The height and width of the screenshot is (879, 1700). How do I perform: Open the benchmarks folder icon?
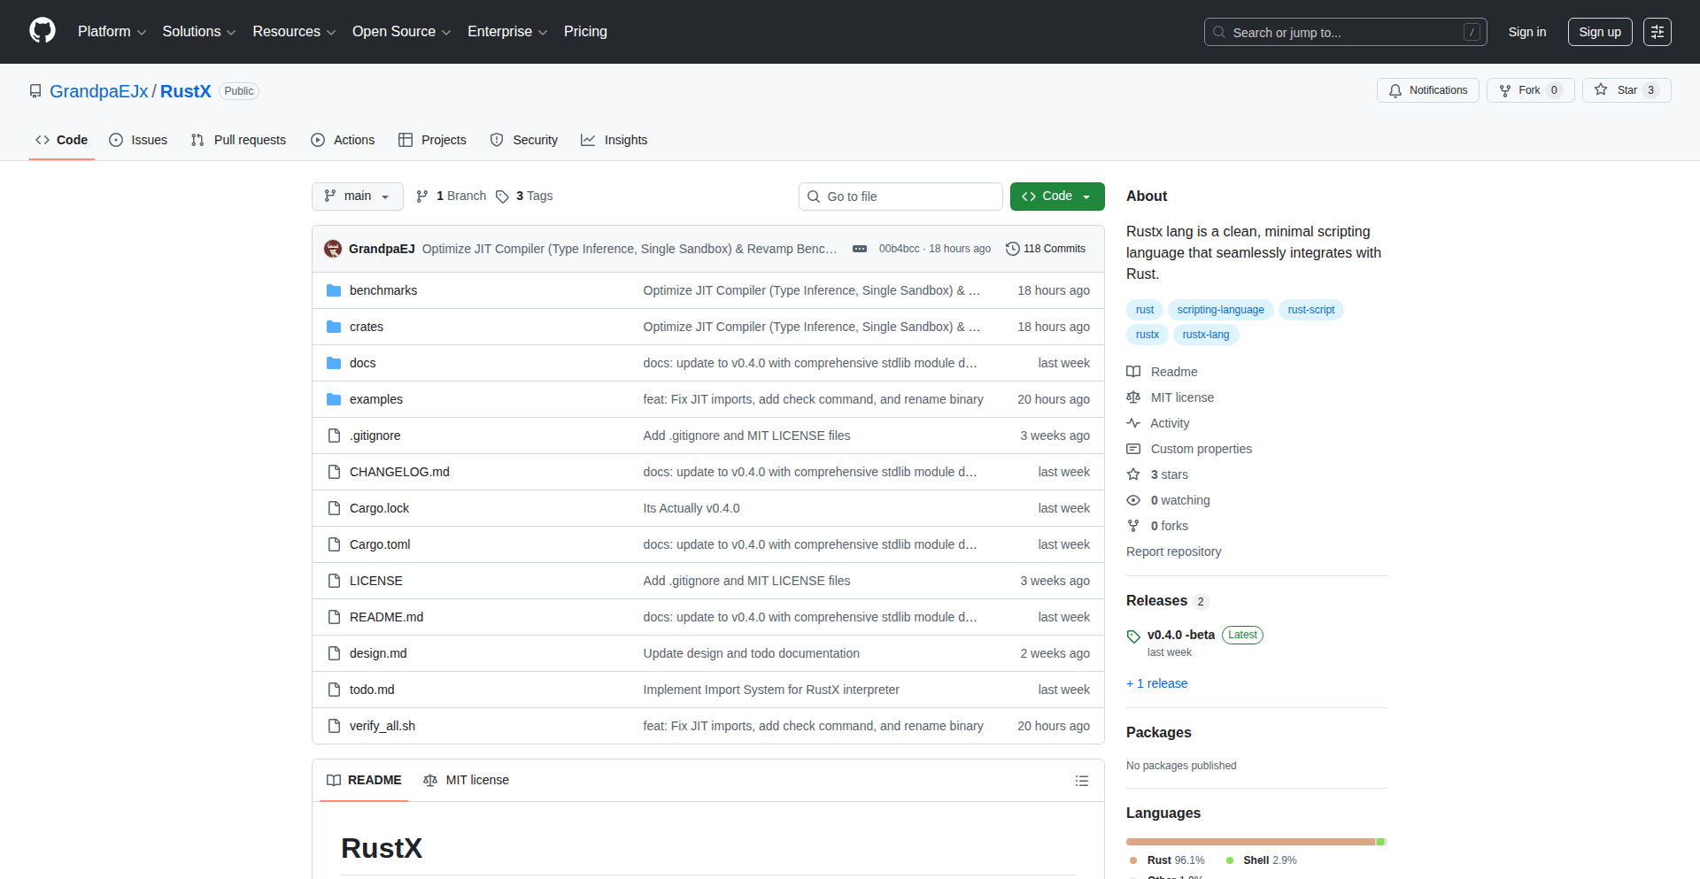334,289
